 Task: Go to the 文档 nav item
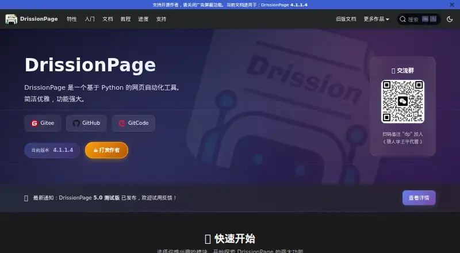click(108, 19)
